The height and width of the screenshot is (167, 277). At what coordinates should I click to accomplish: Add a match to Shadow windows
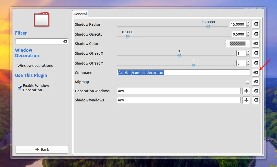pyautogui.click(x=246, y=100)
